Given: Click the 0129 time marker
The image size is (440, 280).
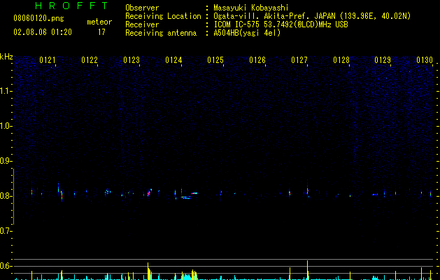Looking at the screenshot, I should [x=383, y=60].
